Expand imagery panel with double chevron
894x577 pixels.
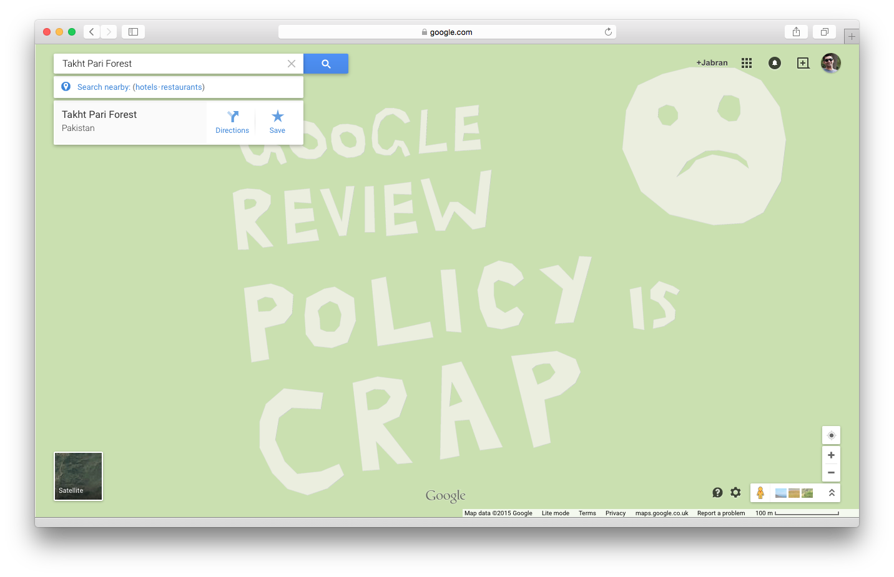click(x=832, y=493)
